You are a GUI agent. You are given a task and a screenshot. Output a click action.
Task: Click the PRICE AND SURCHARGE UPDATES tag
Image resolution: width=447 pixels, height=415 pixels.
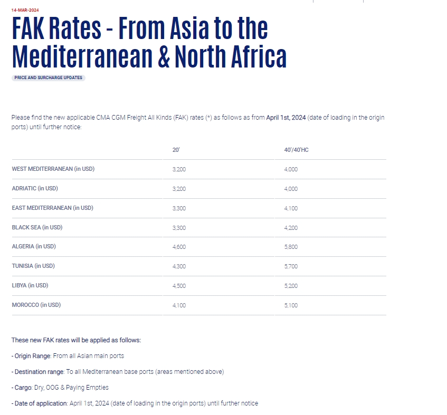pos(48,78)
